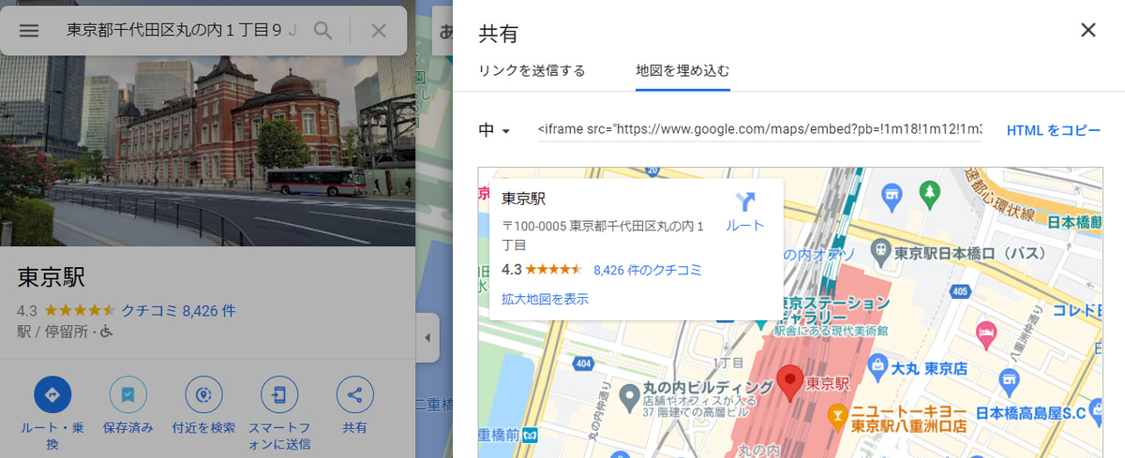
Task: Click HTML をコピー link
Action: (x=1054, y=130)
